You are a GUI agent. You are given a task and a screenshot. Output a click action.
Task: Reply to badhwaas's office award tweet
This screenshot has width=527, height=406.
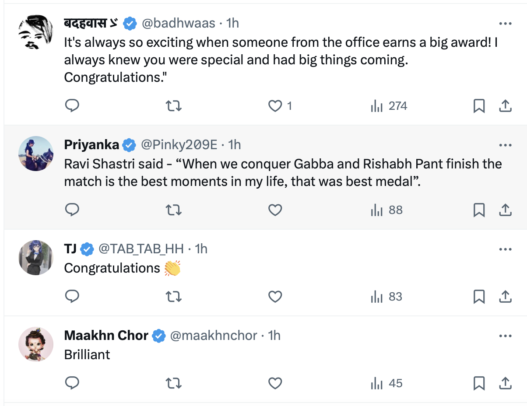click(x=72, y=106)
